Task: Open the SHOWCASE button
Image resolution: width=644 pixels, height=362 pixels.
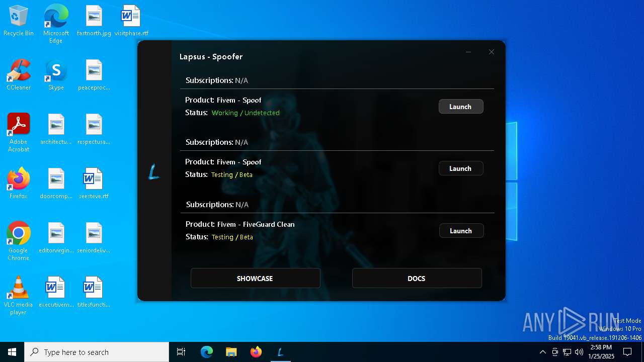Action: tap(255, 278)
